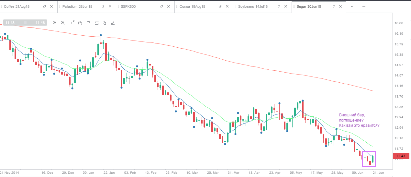Image resolution: width=411 pixels, height=177 pixels.
Task: Add a new chart tab
Action: click(364, 6)
